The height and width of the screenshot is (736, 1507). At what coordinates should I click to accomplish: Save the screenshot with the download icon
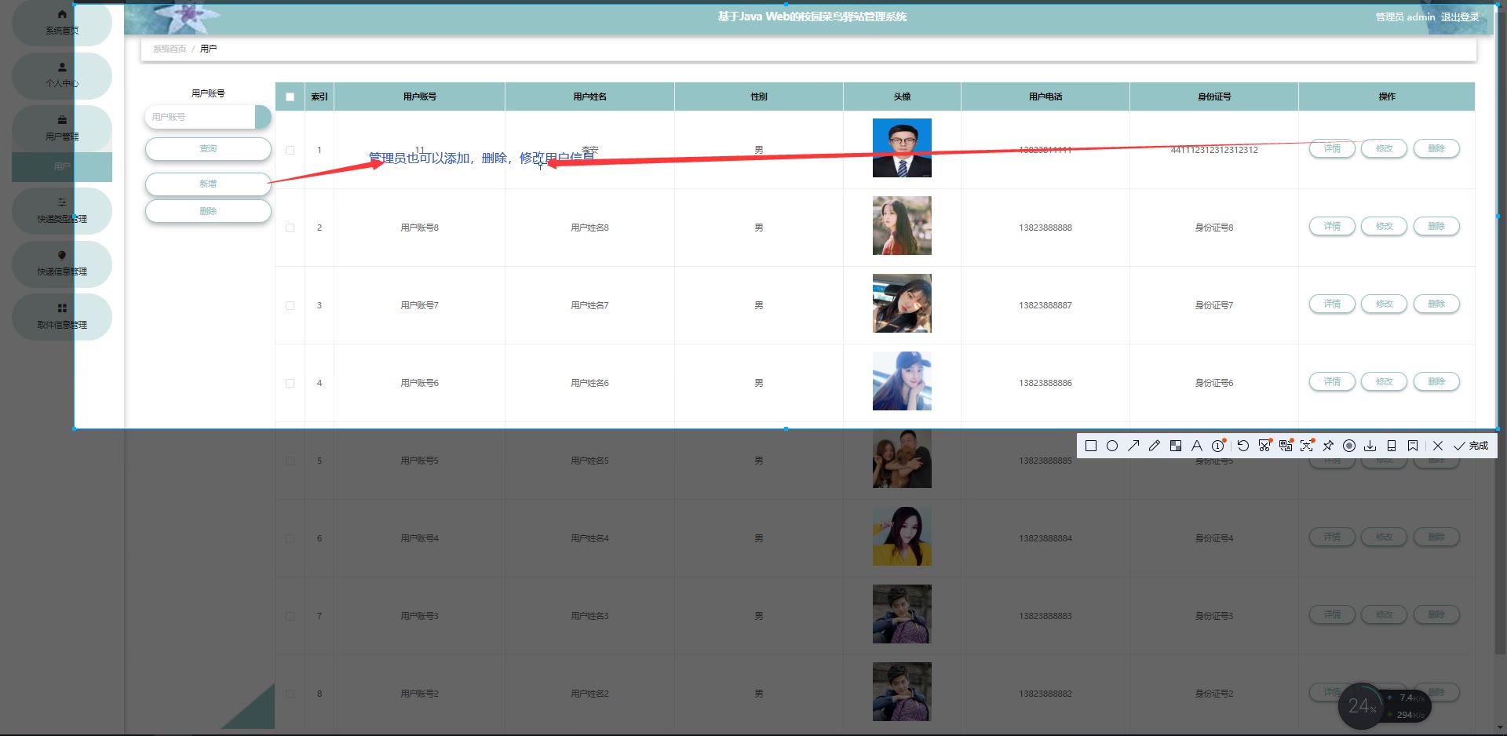(x=1370, y=446)
